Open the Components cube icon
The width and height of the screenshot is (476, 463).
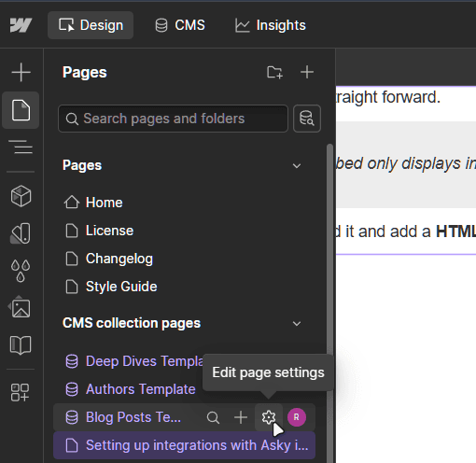click(x=21, y=196)
